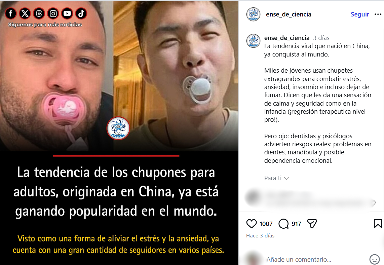Viewport: 384px width, 265px height.
Task: Open the three-dot more options menu
Action: 378,14
